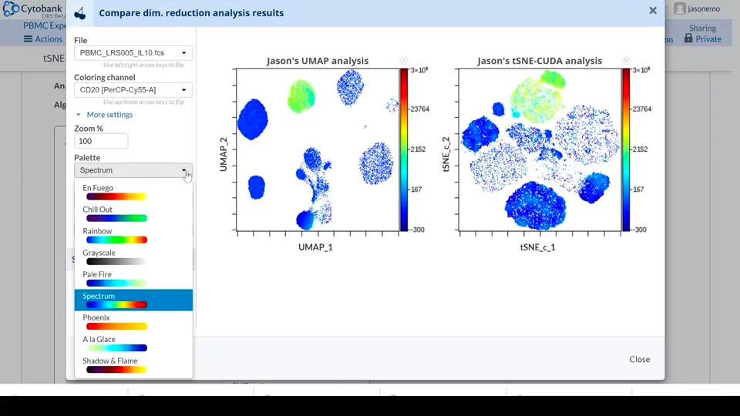
Task: Click the Jason's tSNE-CUDA analysis title
Action: [x=540, y=61]
